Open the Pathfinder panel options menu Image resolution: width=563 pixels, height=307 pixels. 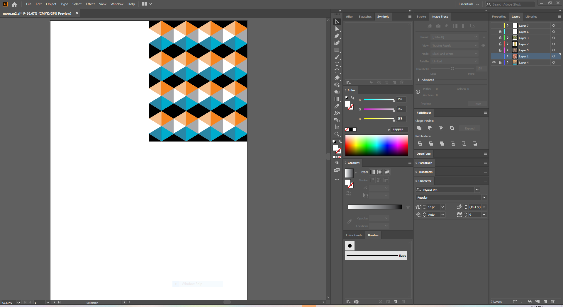click(x=485, y=113)
